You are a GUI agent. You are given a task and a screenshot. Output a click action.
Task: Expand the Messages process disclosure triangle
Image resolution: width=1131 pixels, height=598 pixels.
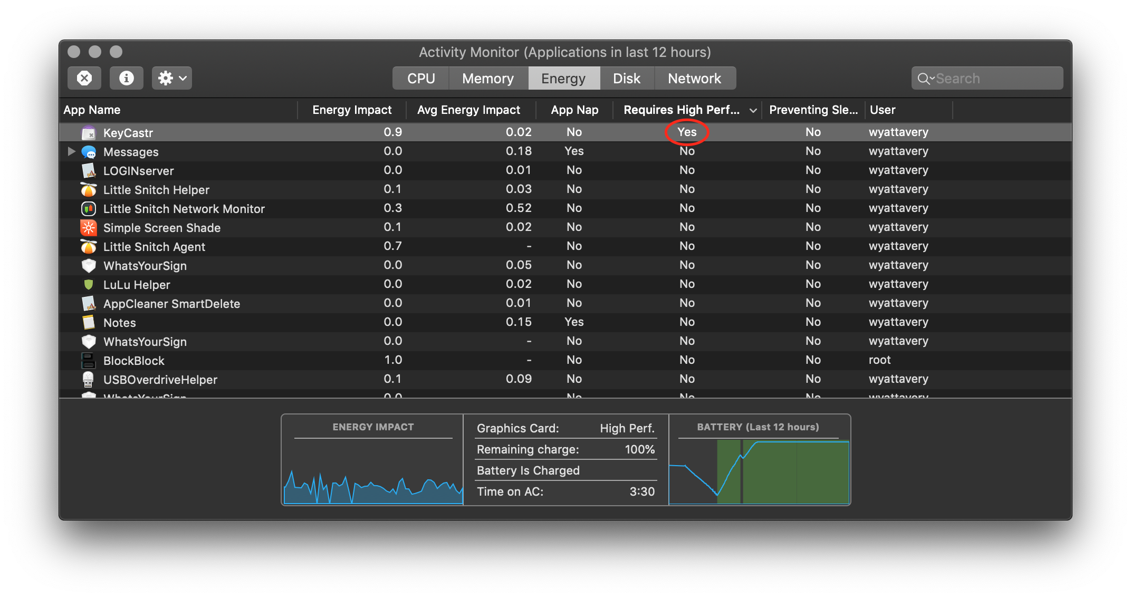tap(72, 152)
